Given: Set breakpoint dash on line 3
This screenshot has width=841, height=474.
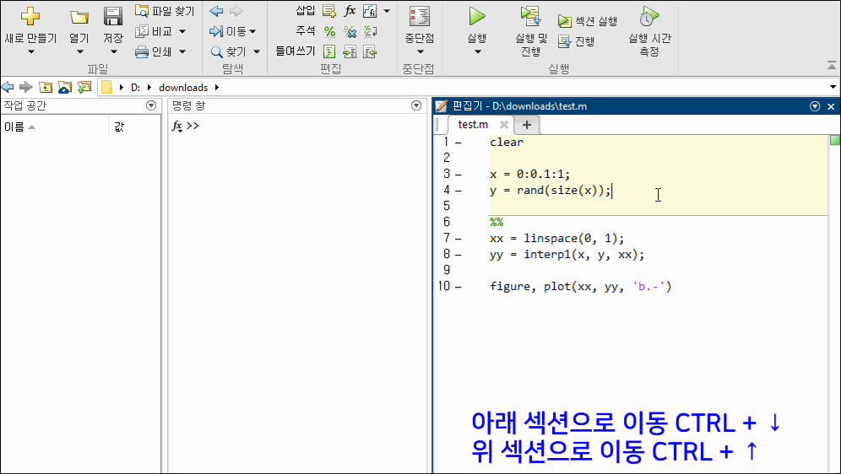Looking at the screenshot, I should [458, 175].
